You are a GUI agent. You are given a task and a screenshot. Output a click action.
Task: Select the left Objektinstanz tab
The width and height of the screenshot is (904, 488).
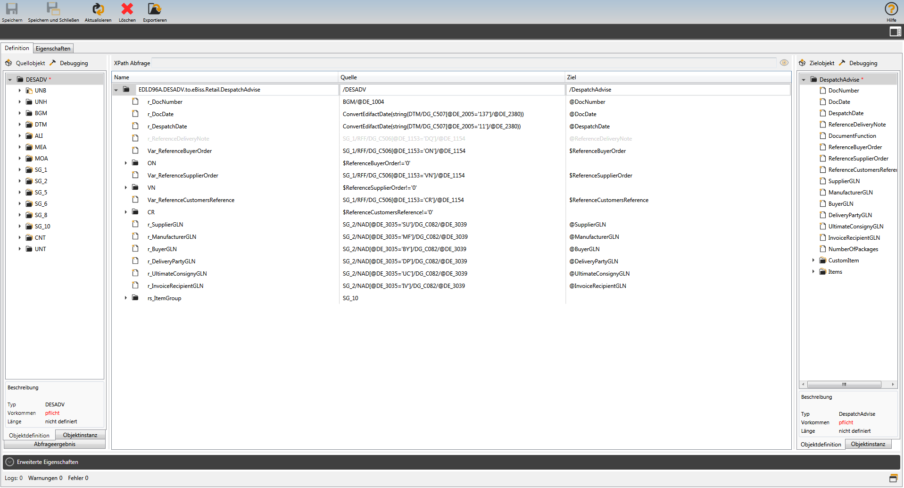pyautogui.click(x=80, y=435)
